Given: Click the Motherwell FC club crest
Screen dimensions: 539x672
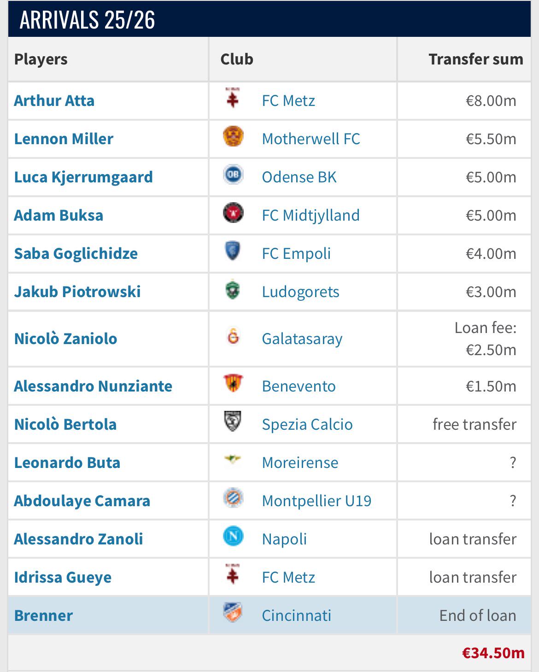Looking at the screenshot, I should click(233, 137).
